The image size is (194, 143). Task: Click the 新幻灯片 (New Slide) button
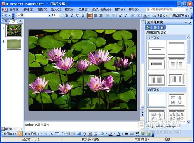pos(179,15)
